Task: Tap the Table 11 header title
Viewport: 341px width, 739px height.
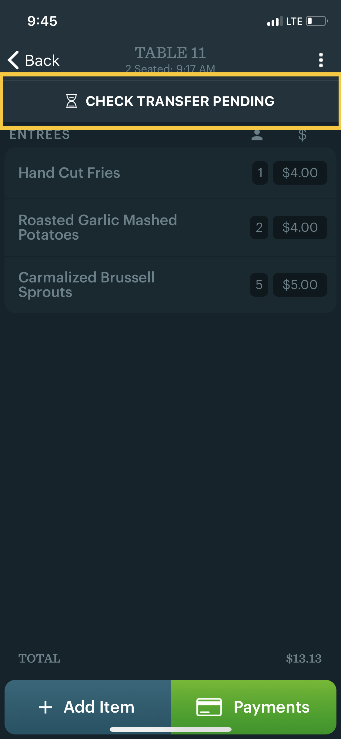Action: click(x=170, y=53)
